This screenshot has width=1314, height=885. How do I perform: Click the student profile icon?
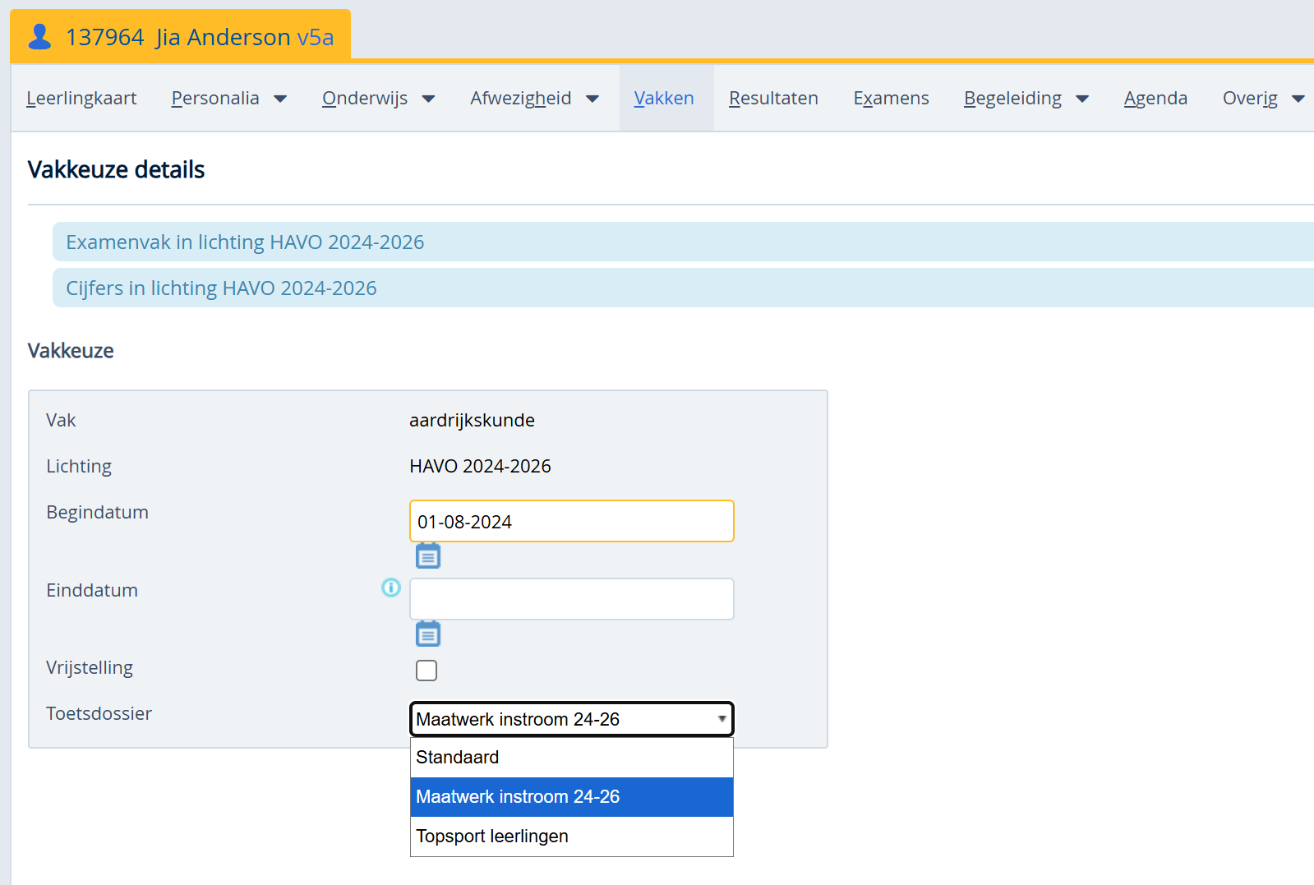[39, 37]
